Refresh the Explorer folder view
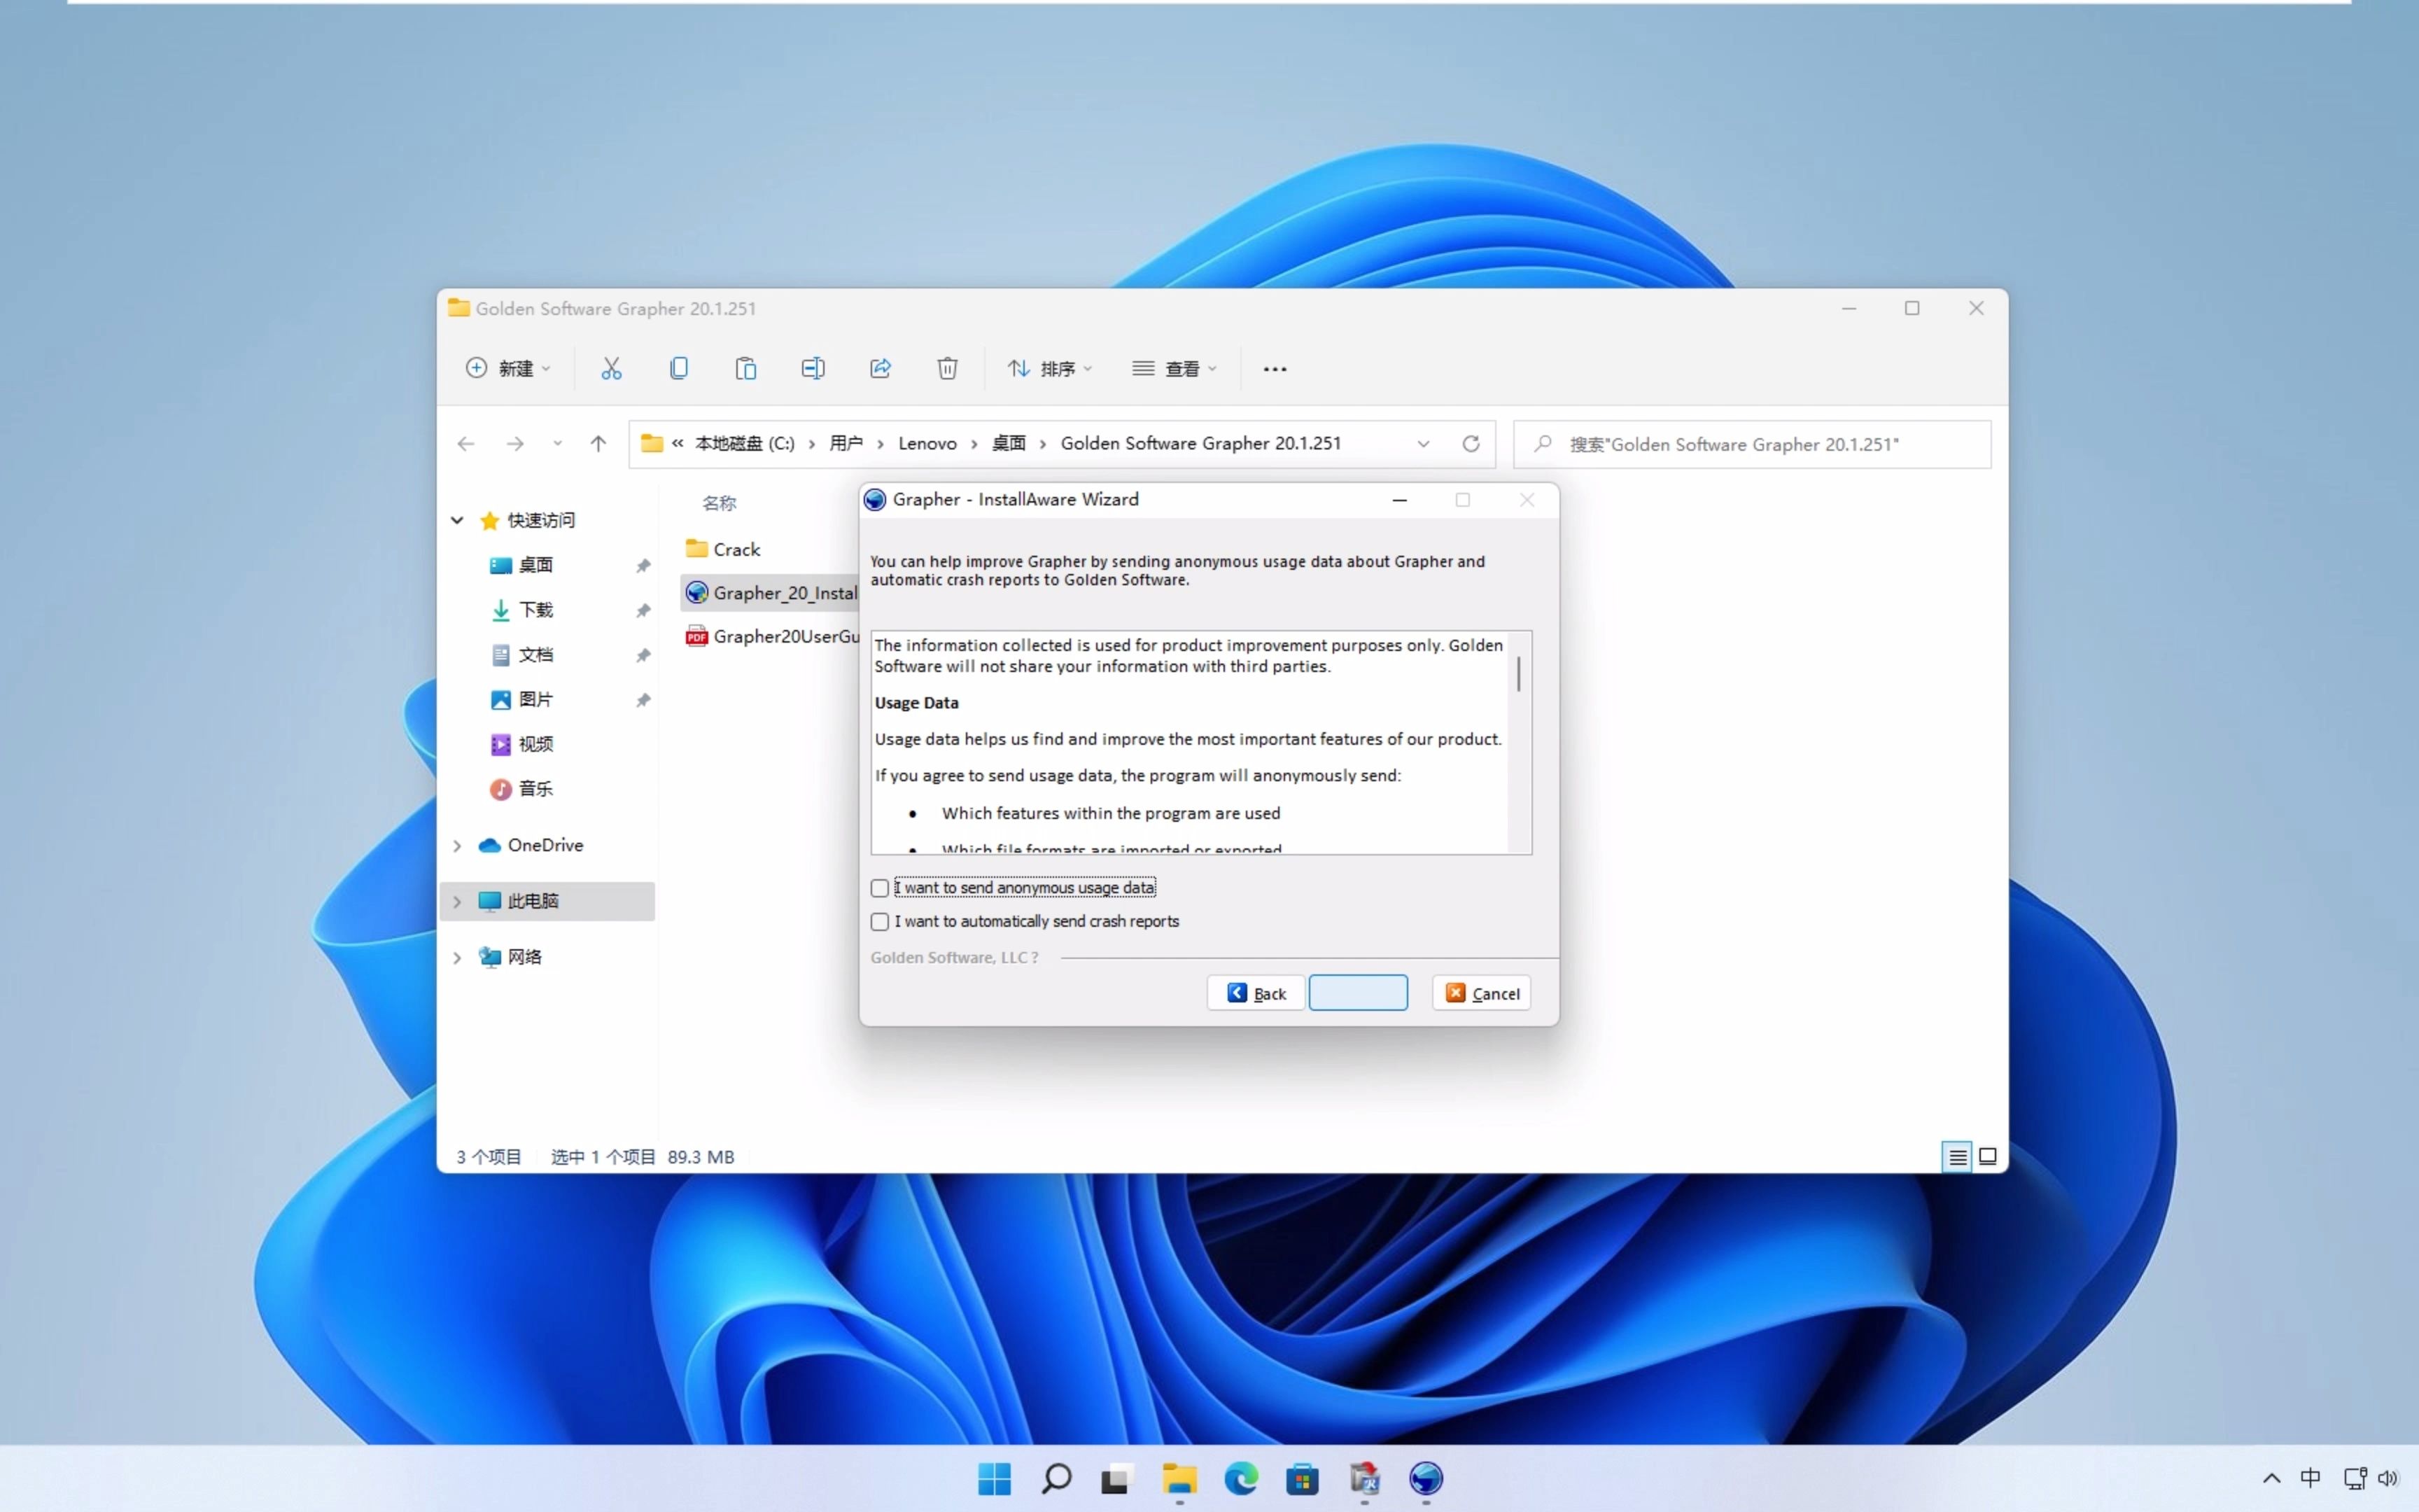Viewport: 2419px width, 1512px height. [1471, 443]
